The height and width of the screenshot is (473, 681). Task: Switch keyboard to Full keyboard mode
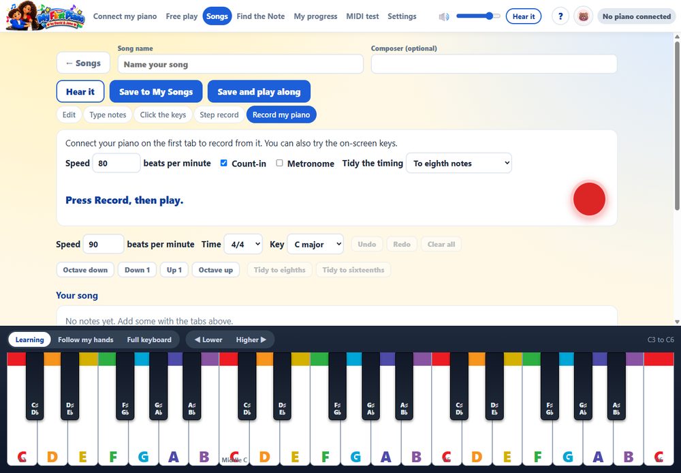(x=149, y=339)
